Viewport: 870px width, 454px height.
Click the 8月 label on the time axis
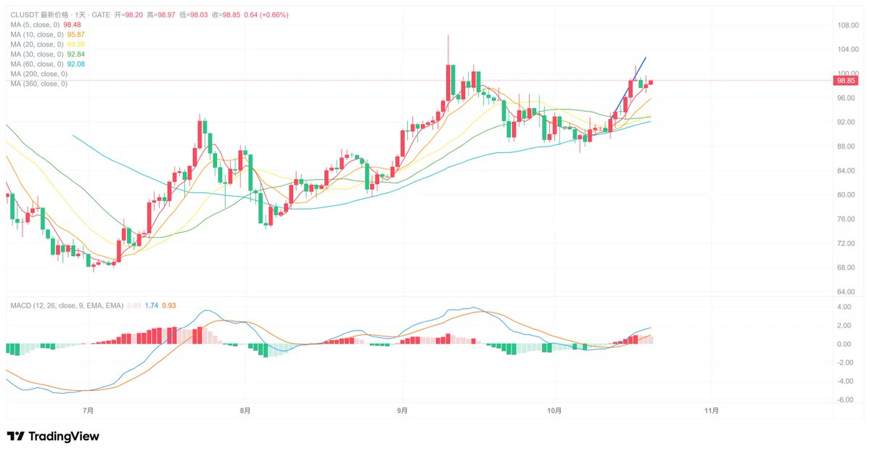(x=245, y=410)
